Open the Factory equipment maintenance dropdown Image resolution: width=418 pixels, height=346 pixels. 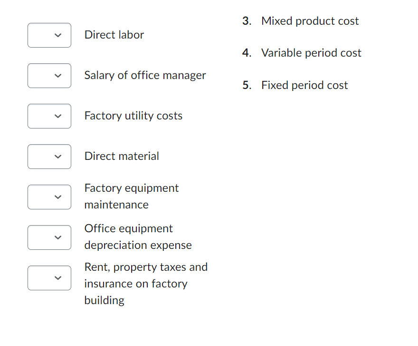coord(49,197)
